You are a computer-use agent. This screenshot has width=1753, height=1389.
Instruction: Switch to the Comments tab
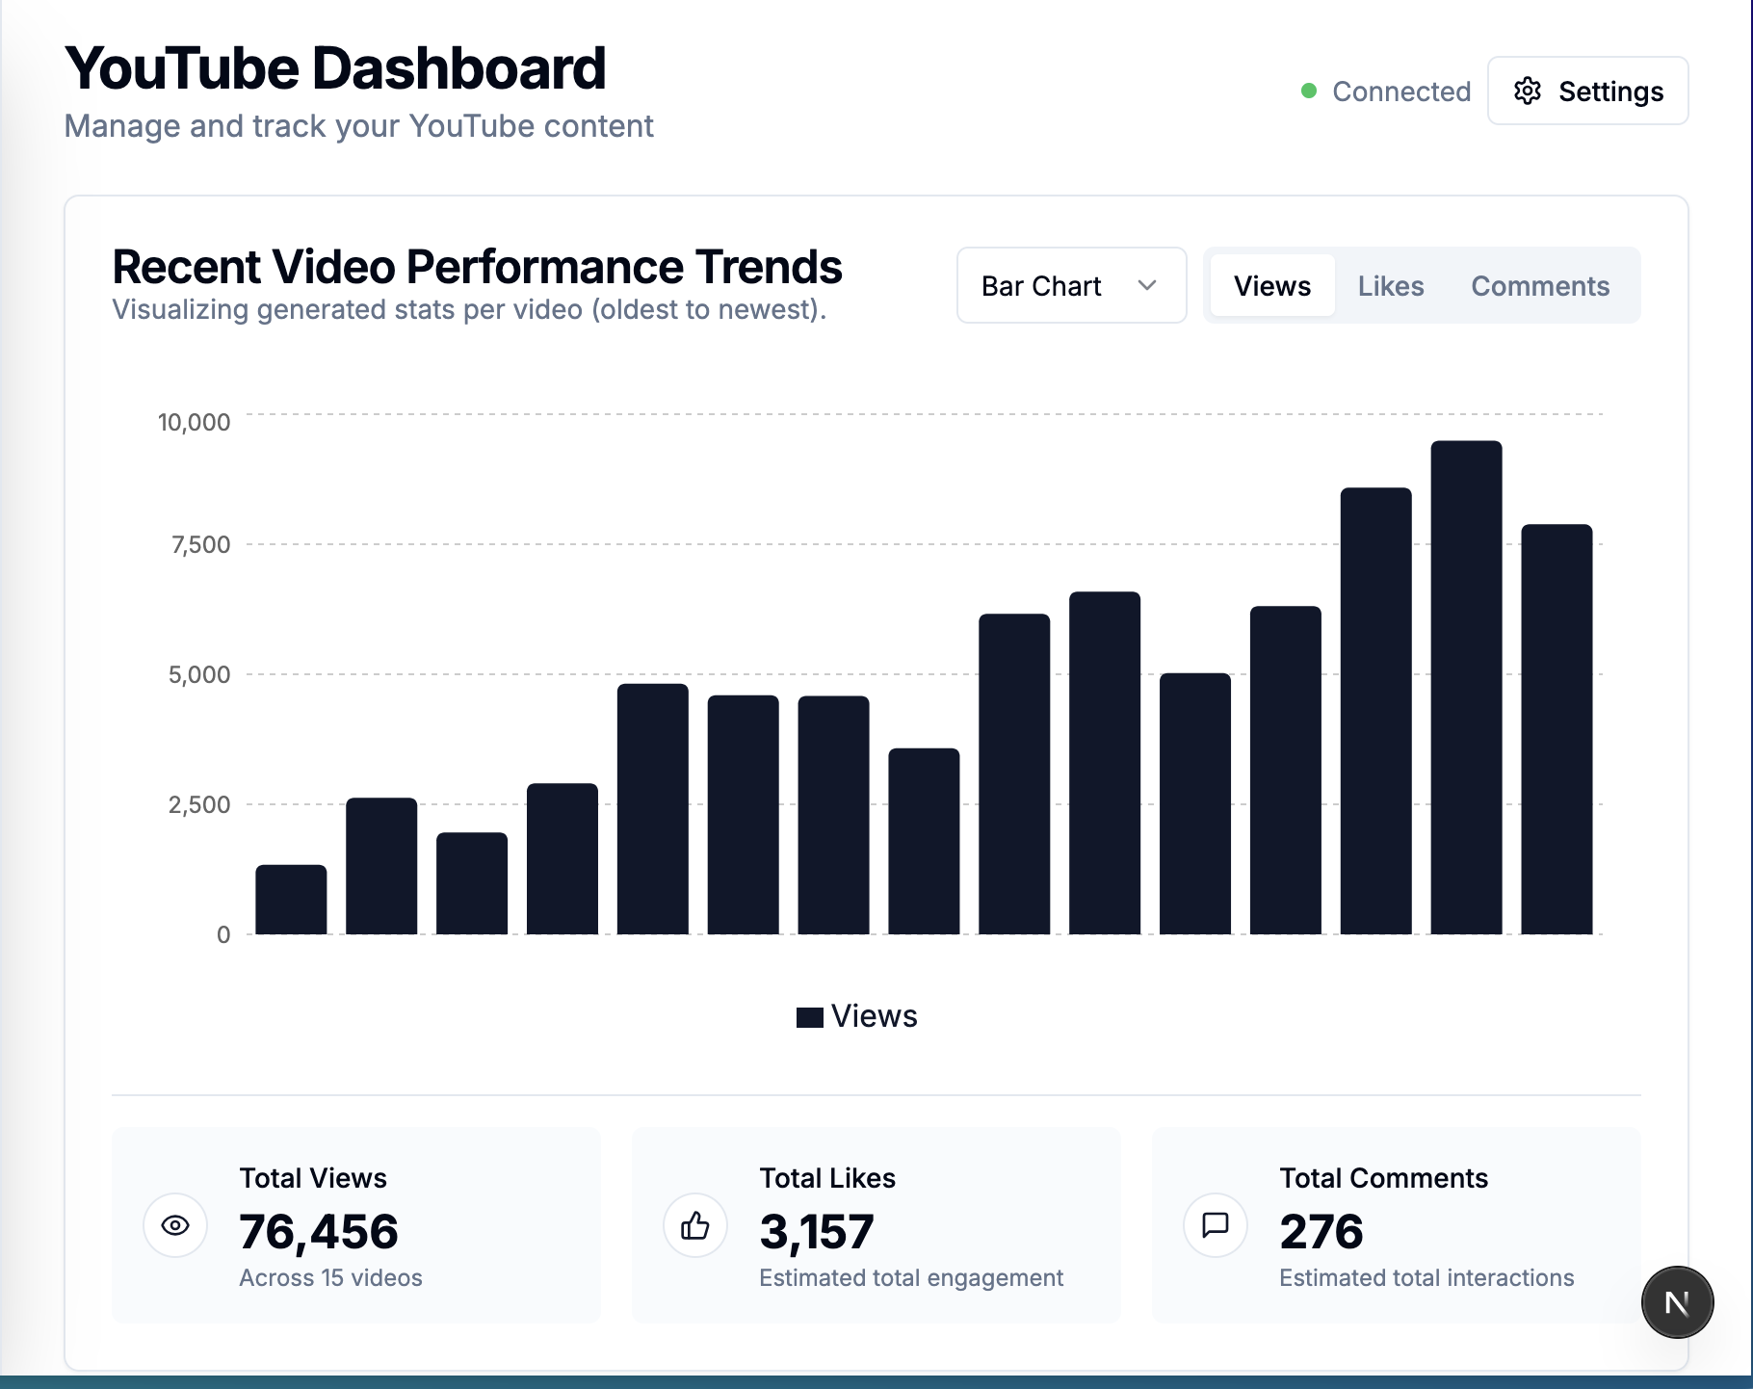[x=1540, y=285]
